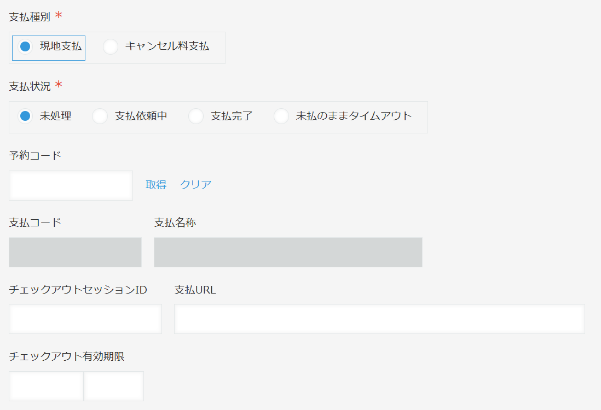Click the チェックアウト有効期限 label text
Image resolution: width=601 pixels, height=410 pixels.
(x=67, y=356)
